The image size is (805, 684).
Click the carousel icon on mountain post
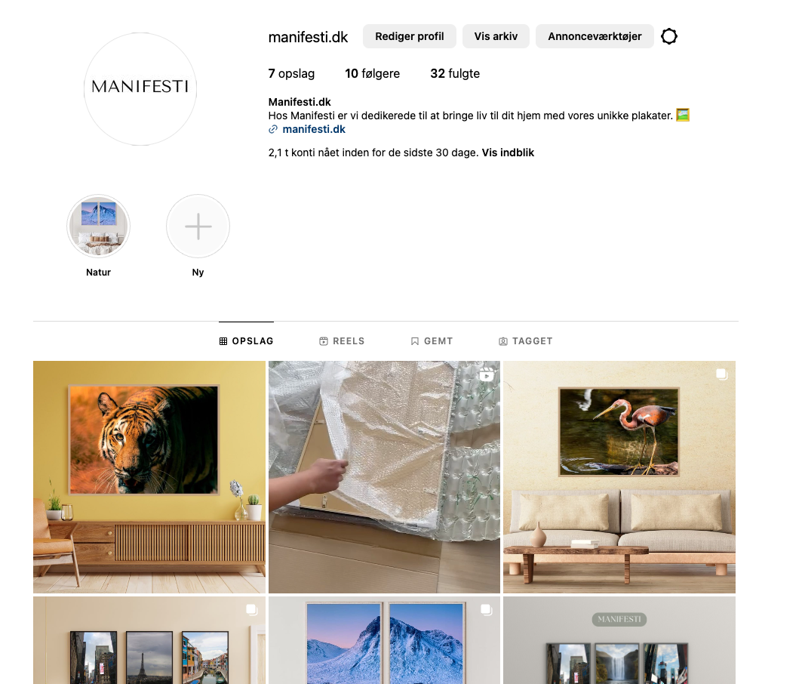[x=486, y=610]
